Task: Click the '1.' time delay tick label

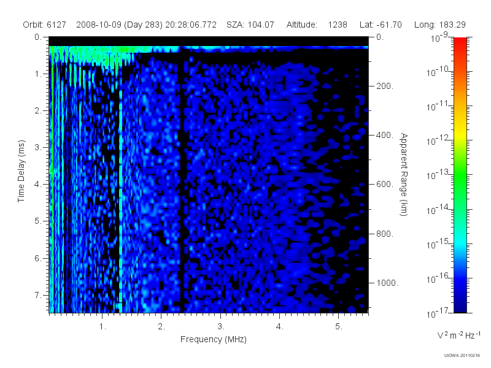Action: coord(38,74)
